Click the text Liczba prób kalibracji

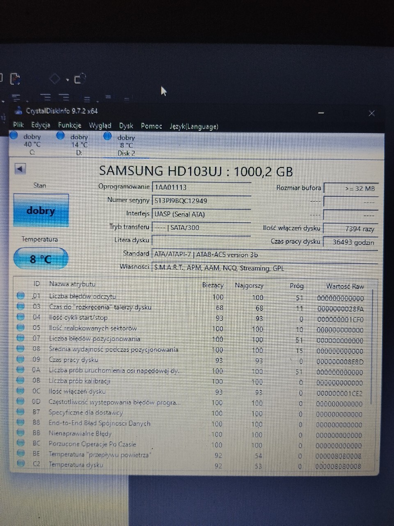tap(80, 381)
